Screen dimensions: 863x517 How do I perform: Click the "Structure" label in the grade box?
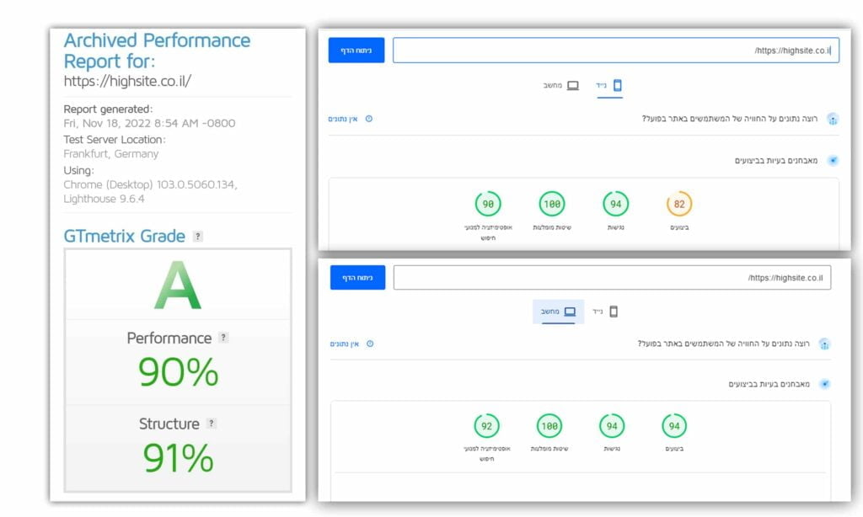pos(169,424)
